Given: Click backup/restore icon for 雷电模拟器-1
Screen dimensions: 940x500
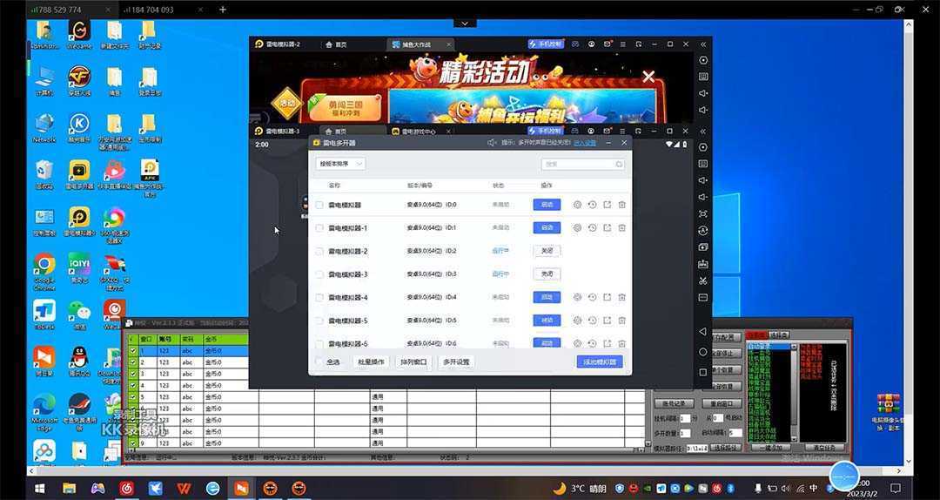Looking at the screenshot, I should pos(592,227).
